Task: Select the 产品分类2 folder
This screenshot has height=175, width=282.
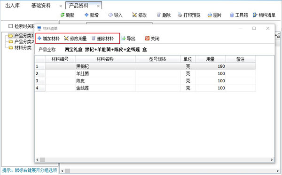Action: click(21, 41)
